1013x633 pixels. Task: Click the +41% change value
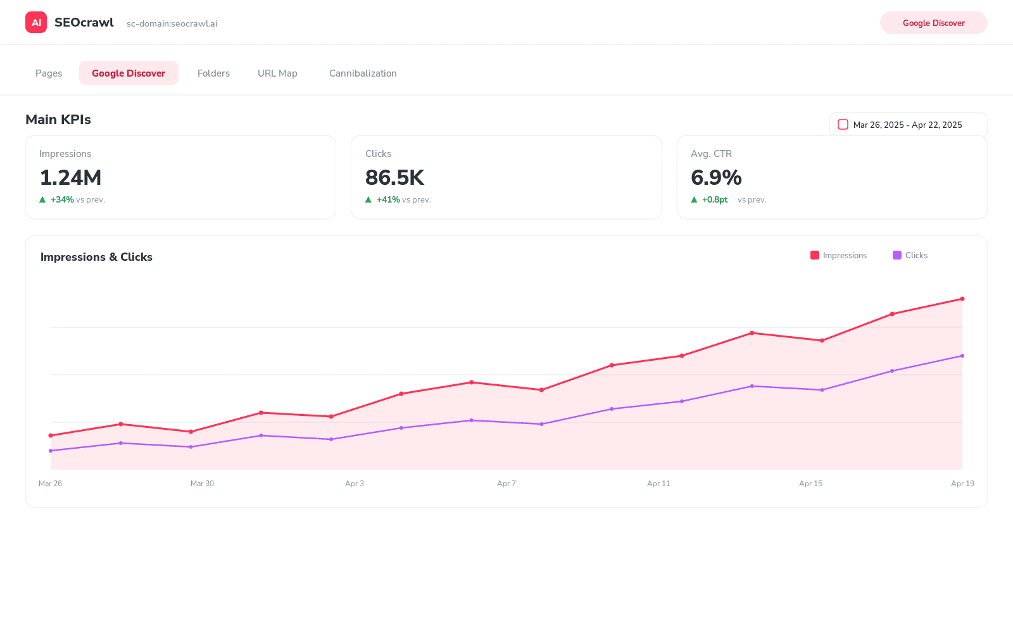tap(388, 199)
